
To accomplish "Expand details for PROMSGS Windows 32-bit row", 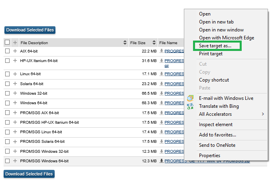I will point(15,151).
